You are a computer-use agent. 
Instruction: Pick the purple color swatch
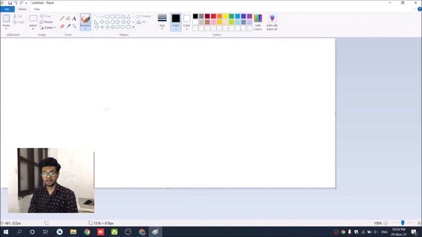tap(249, 16)
